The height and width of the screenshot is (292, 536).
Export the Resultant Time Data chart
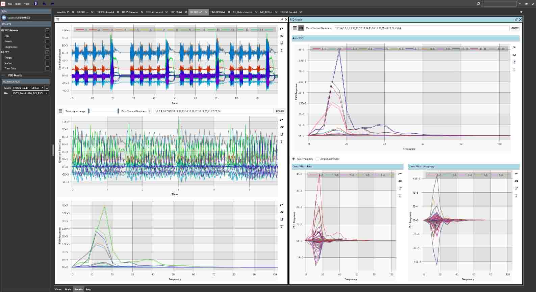tap(282, 134)
